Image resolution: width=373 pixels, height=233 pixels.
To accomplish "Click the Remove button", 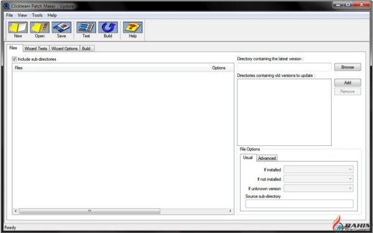I will (x=348, y=91).
